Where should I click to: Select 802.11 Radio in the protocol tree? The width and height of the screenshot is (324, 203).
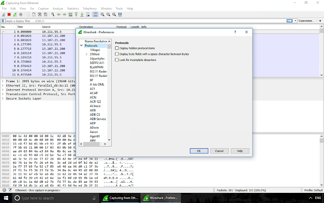pos(98,71)
